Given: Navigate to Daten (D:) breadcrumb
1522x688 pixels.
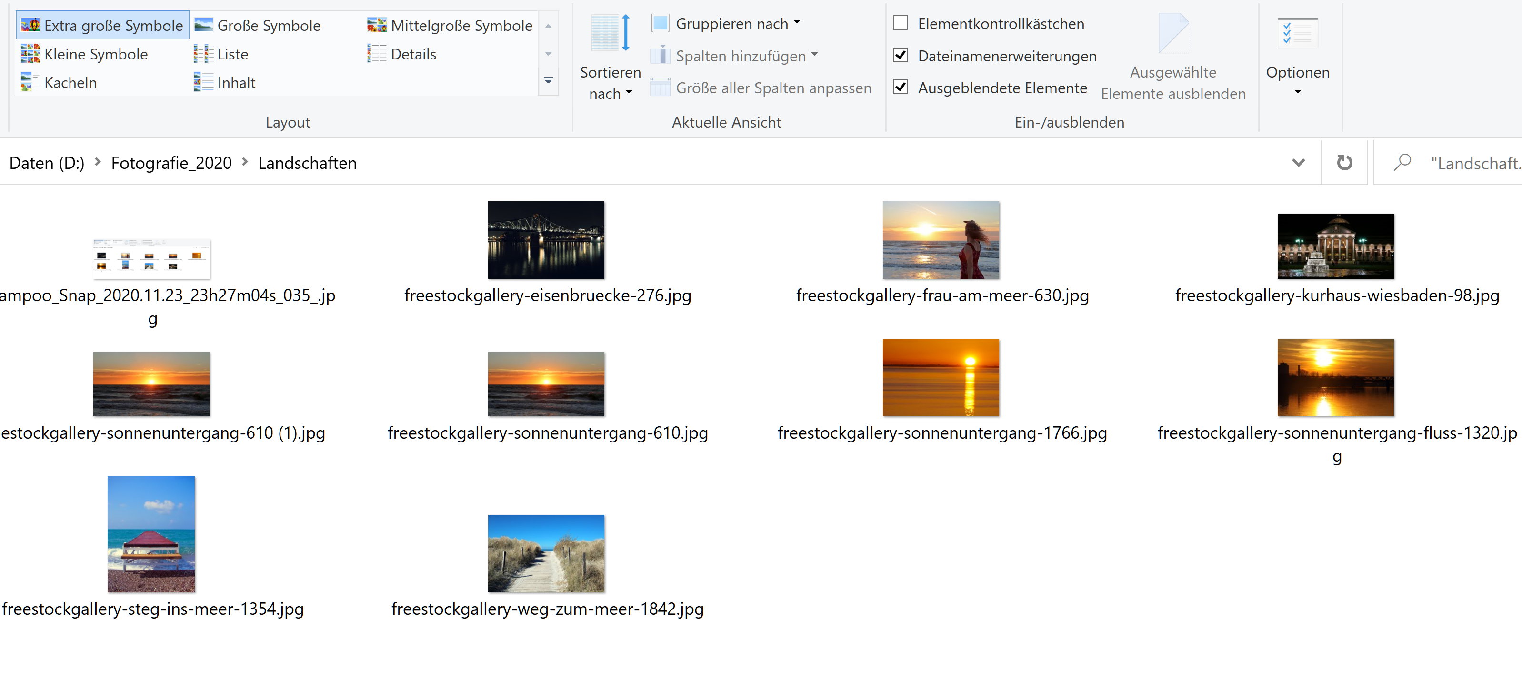Looking at the screenshot, I should (47, 163).
